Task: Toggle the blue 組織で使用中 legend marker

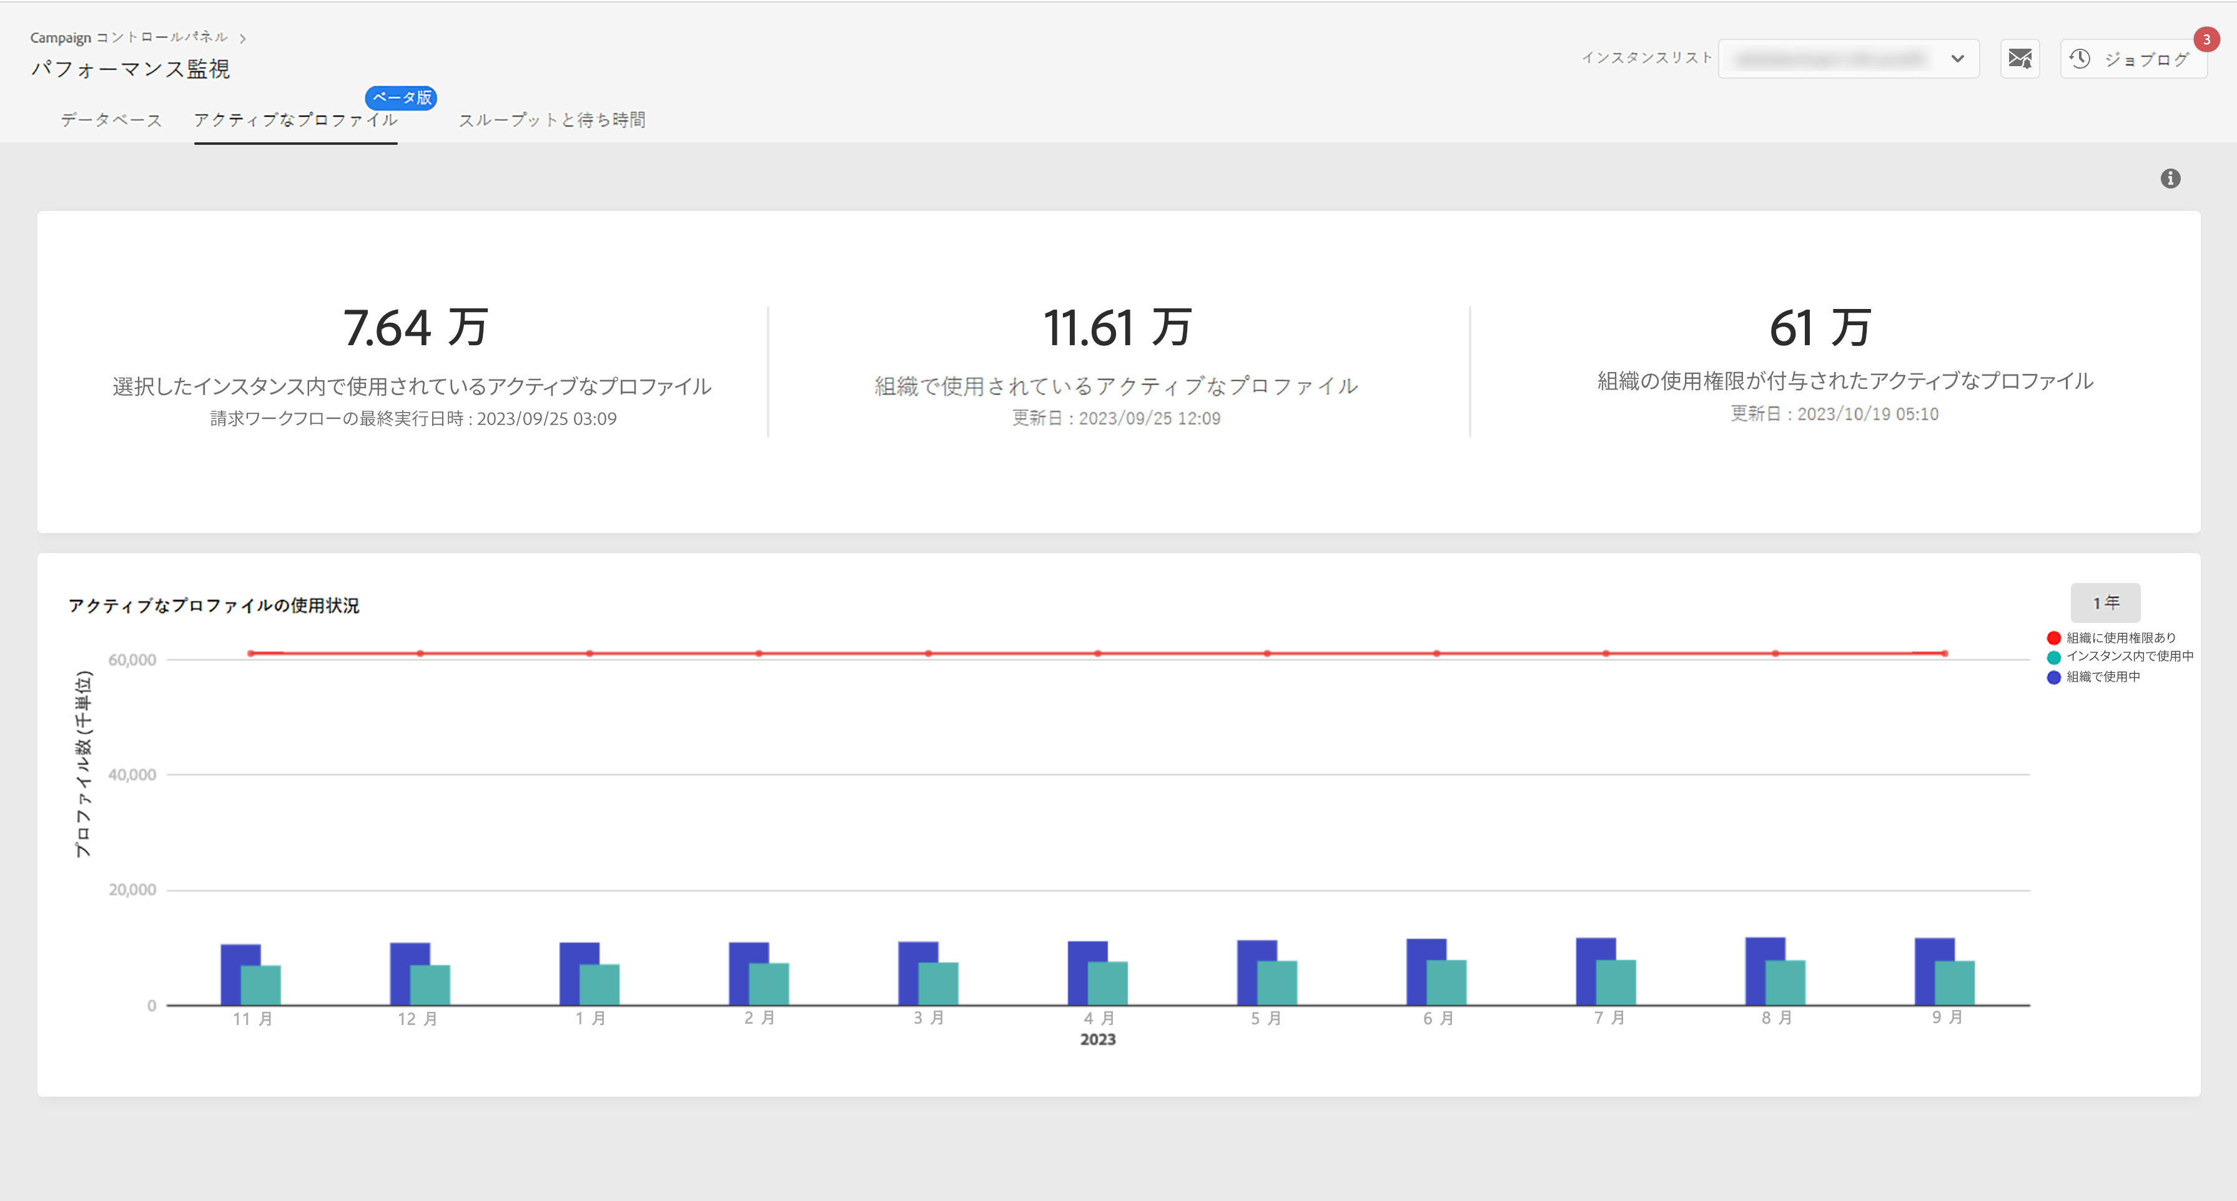Action: click(2054, 677)
